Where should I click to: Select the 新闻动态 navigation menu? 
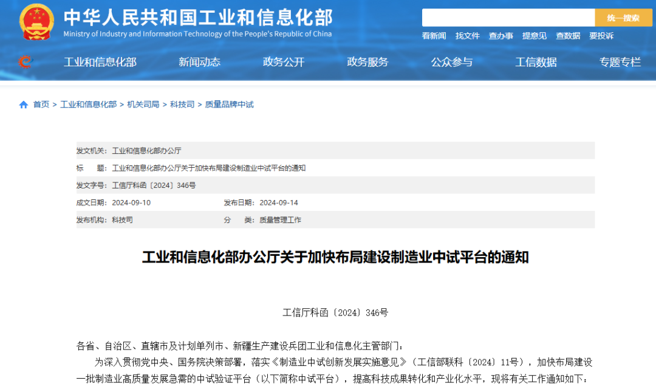point(199,62)
